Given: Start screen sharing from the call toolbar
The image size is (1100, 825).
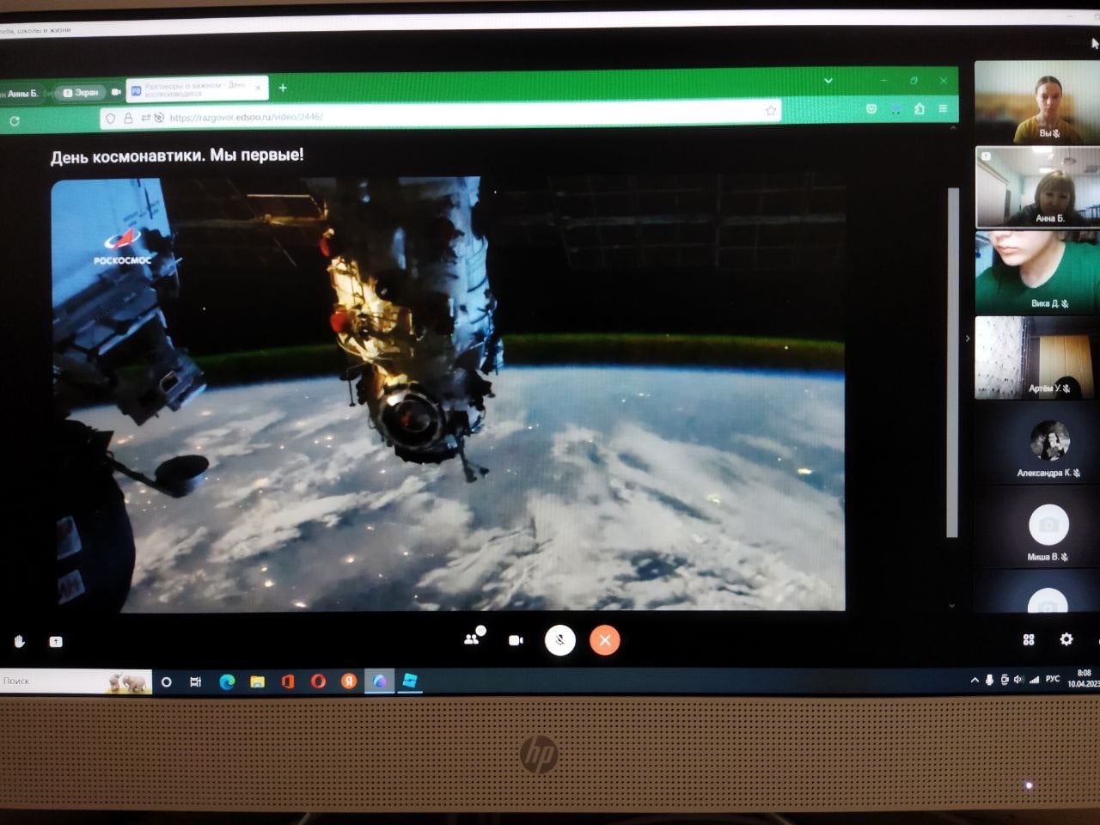Looking at the screenshot, I should click(56, 641).
